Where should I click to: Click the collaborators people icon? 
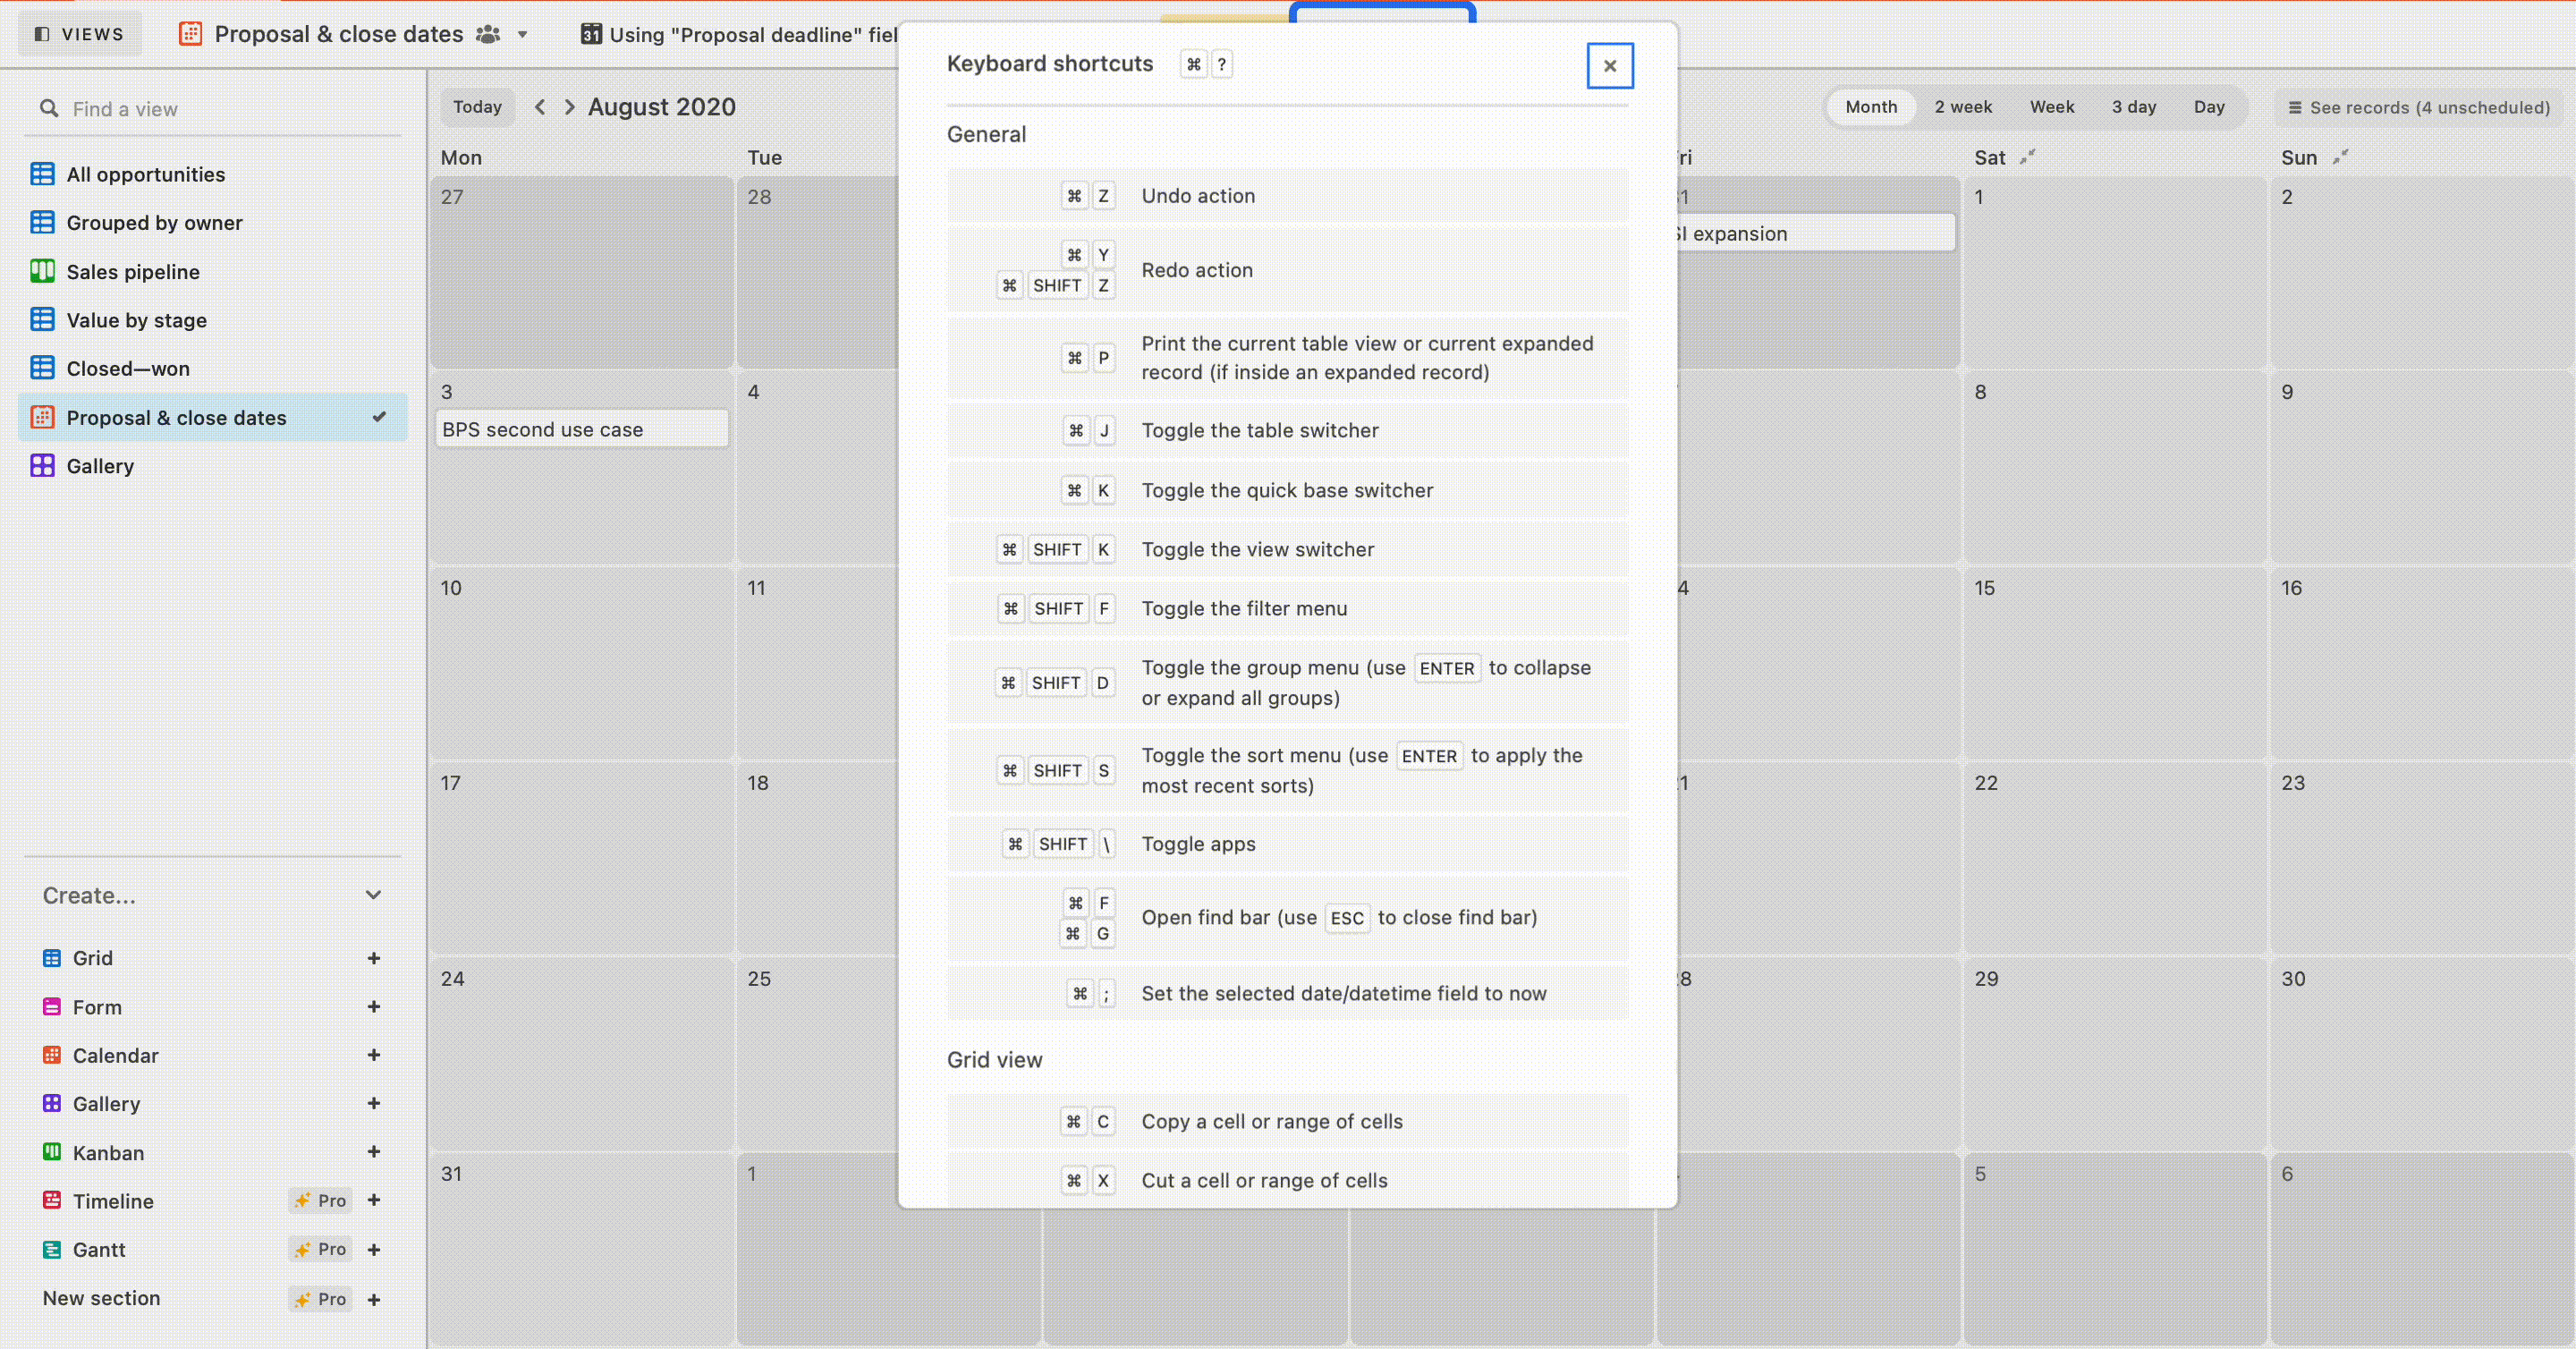[x=488, y=34]
